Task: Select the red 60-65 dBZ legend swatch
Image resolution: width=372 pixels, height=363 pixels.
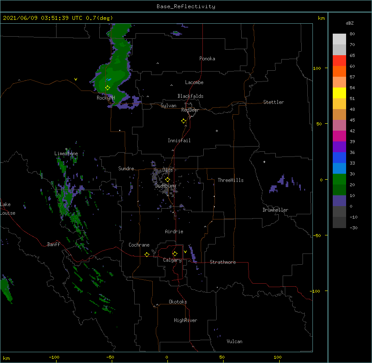Action: click(339, 60)
